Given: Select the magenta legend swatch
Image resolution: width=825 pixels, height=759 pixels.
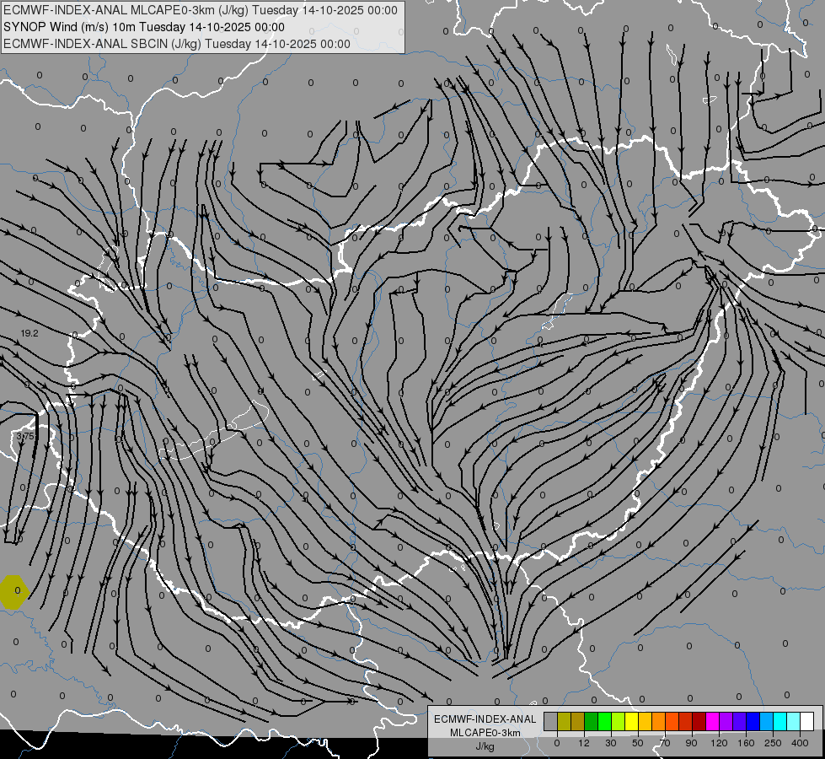Looking at the screenshot, I should pyautogui.click(x=713, y=721).
